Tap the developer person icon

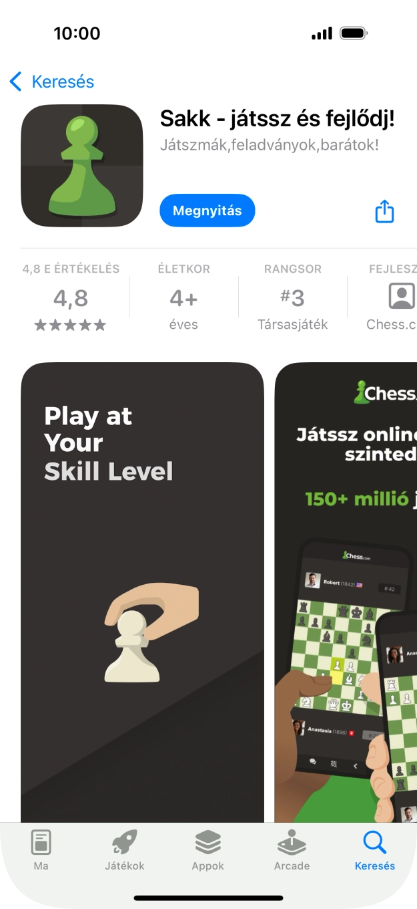tap(402, 296)
